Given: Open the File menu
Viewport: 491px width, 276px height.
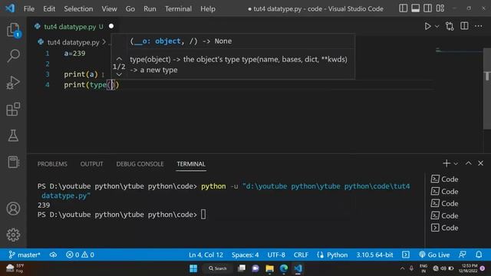Looking at the screenshot, I should 29,8.
